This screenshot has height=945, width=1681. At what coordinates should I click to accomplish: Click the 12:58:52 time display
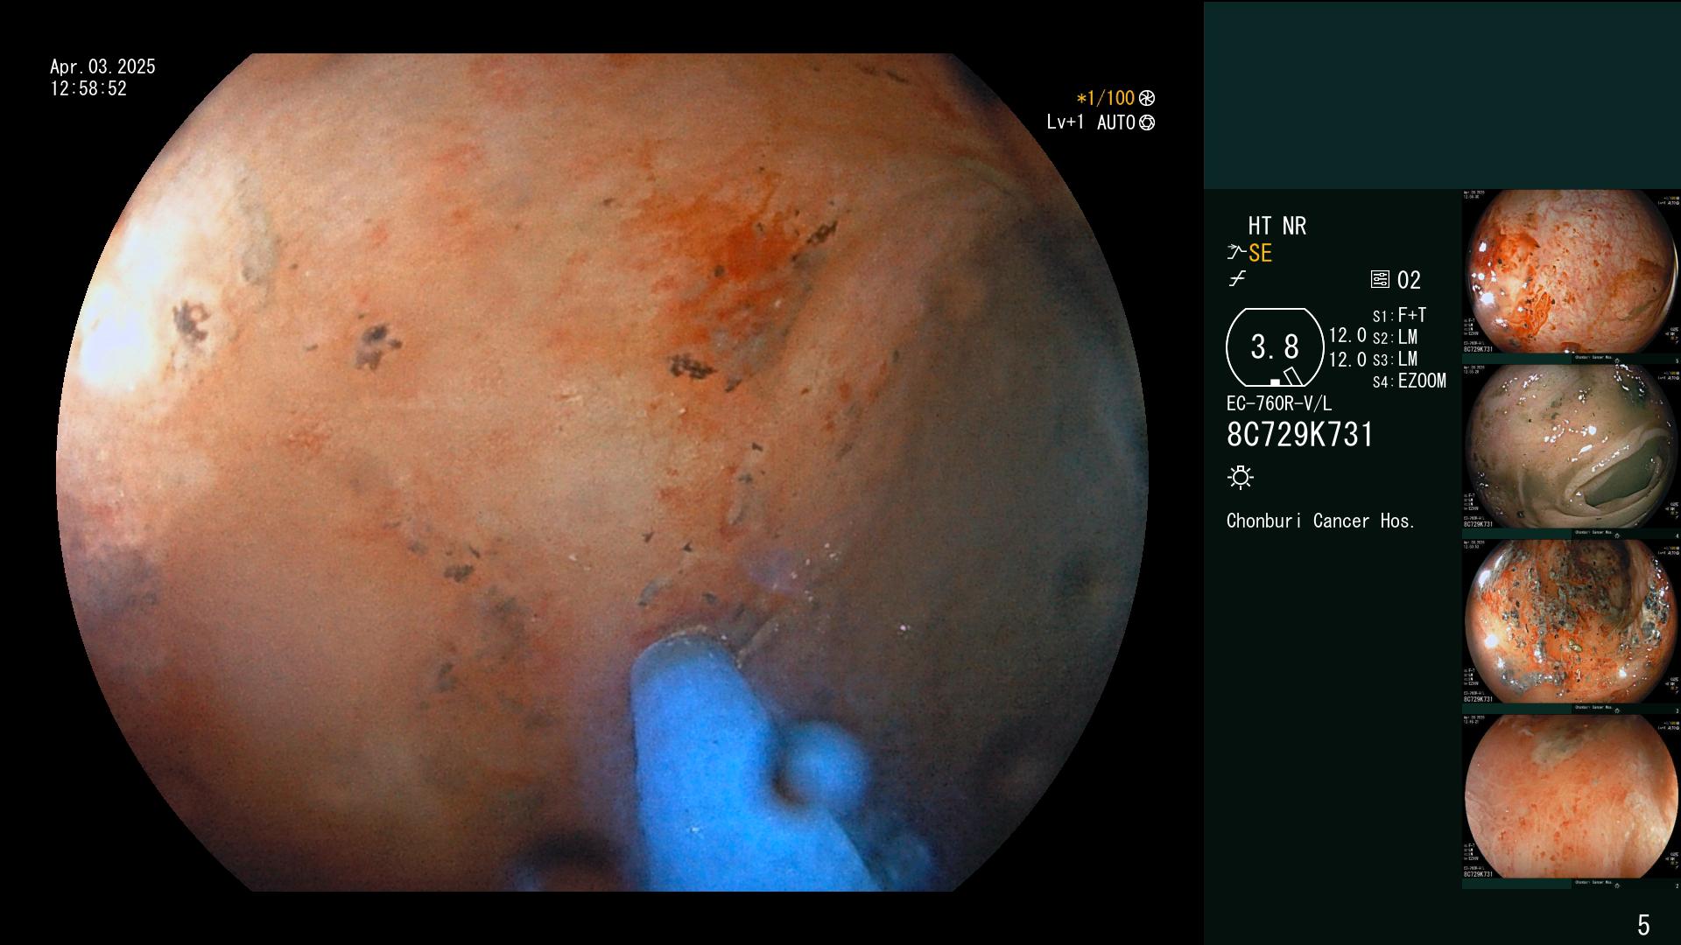[88, 88]
